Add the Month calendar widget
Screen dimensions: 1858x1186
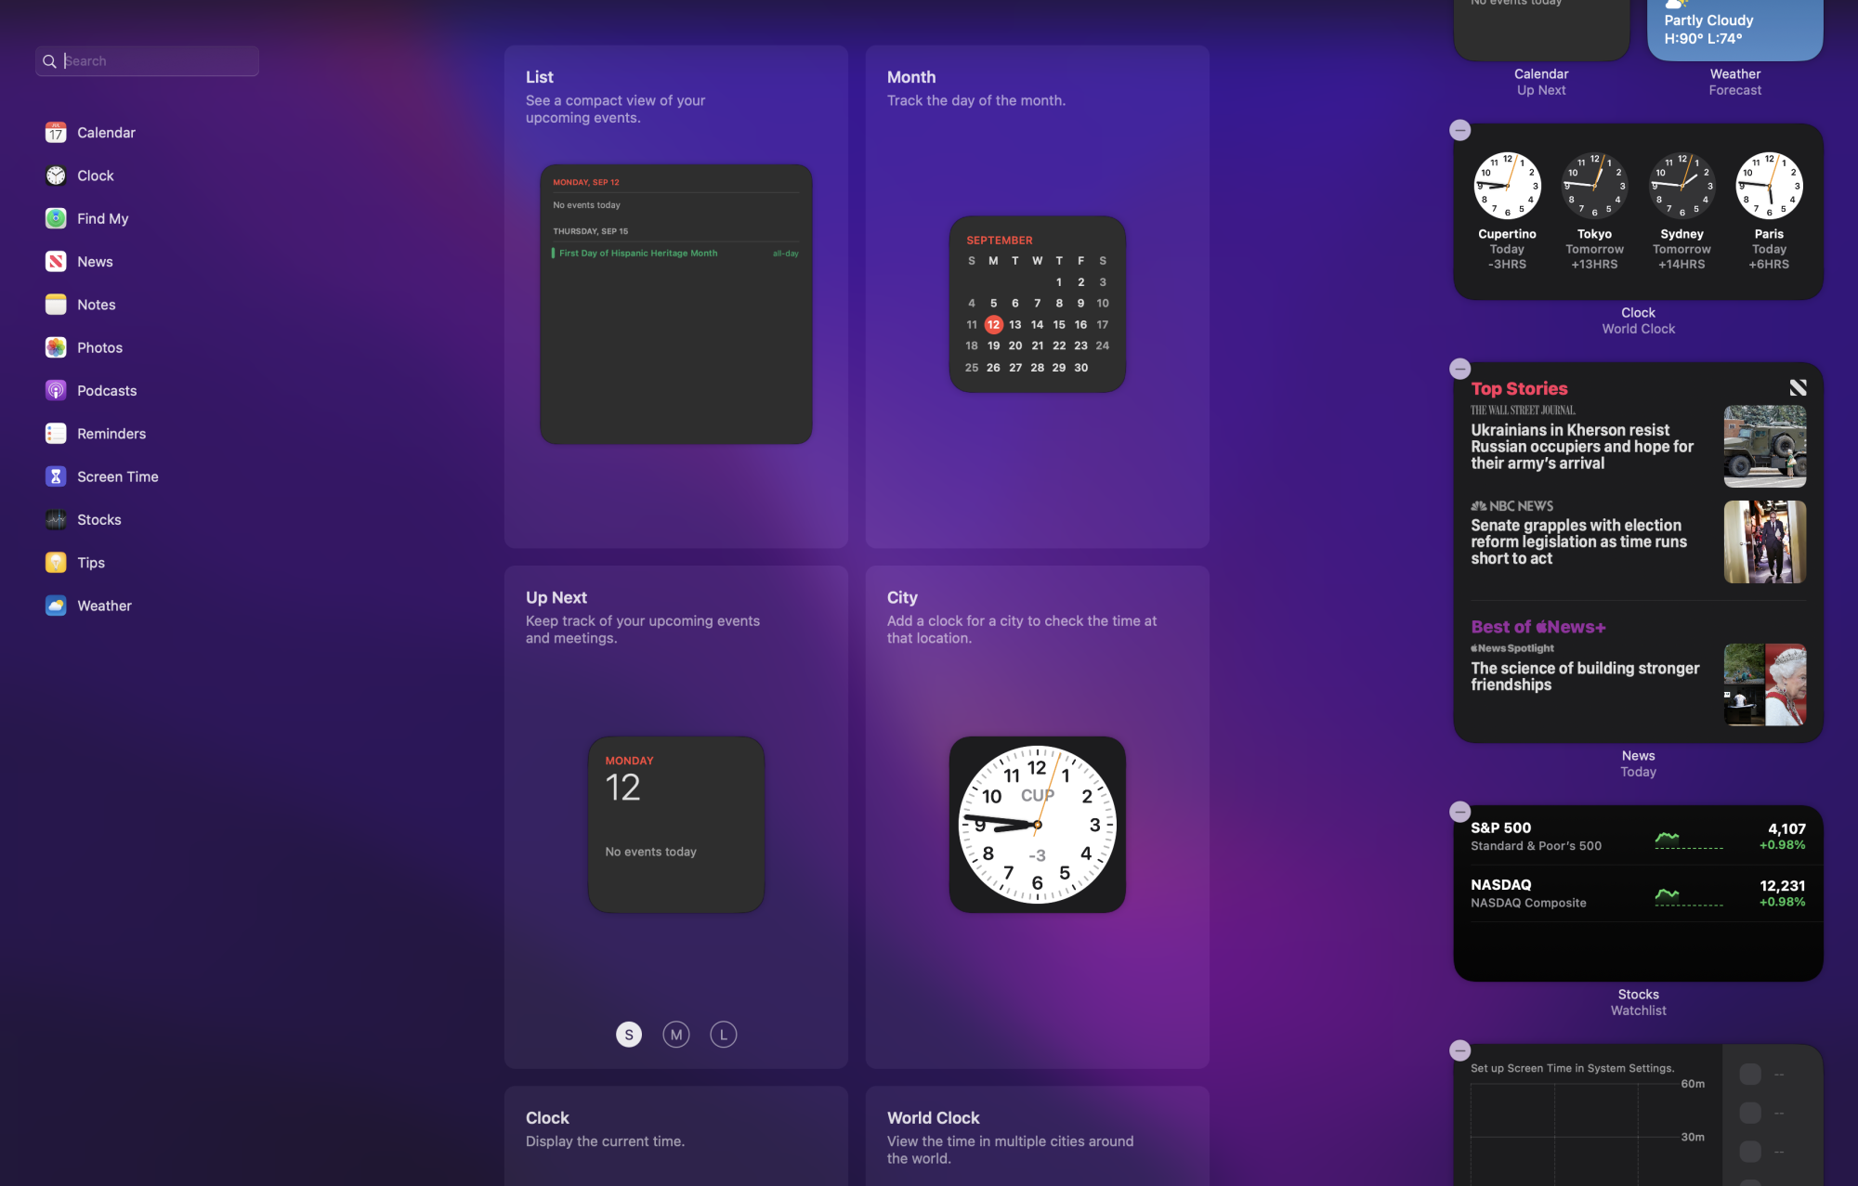click(x=1037, y=305)
